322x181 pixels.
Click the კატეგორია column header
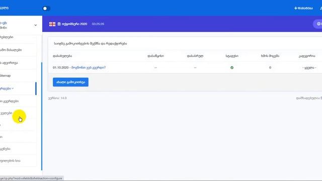307,56
